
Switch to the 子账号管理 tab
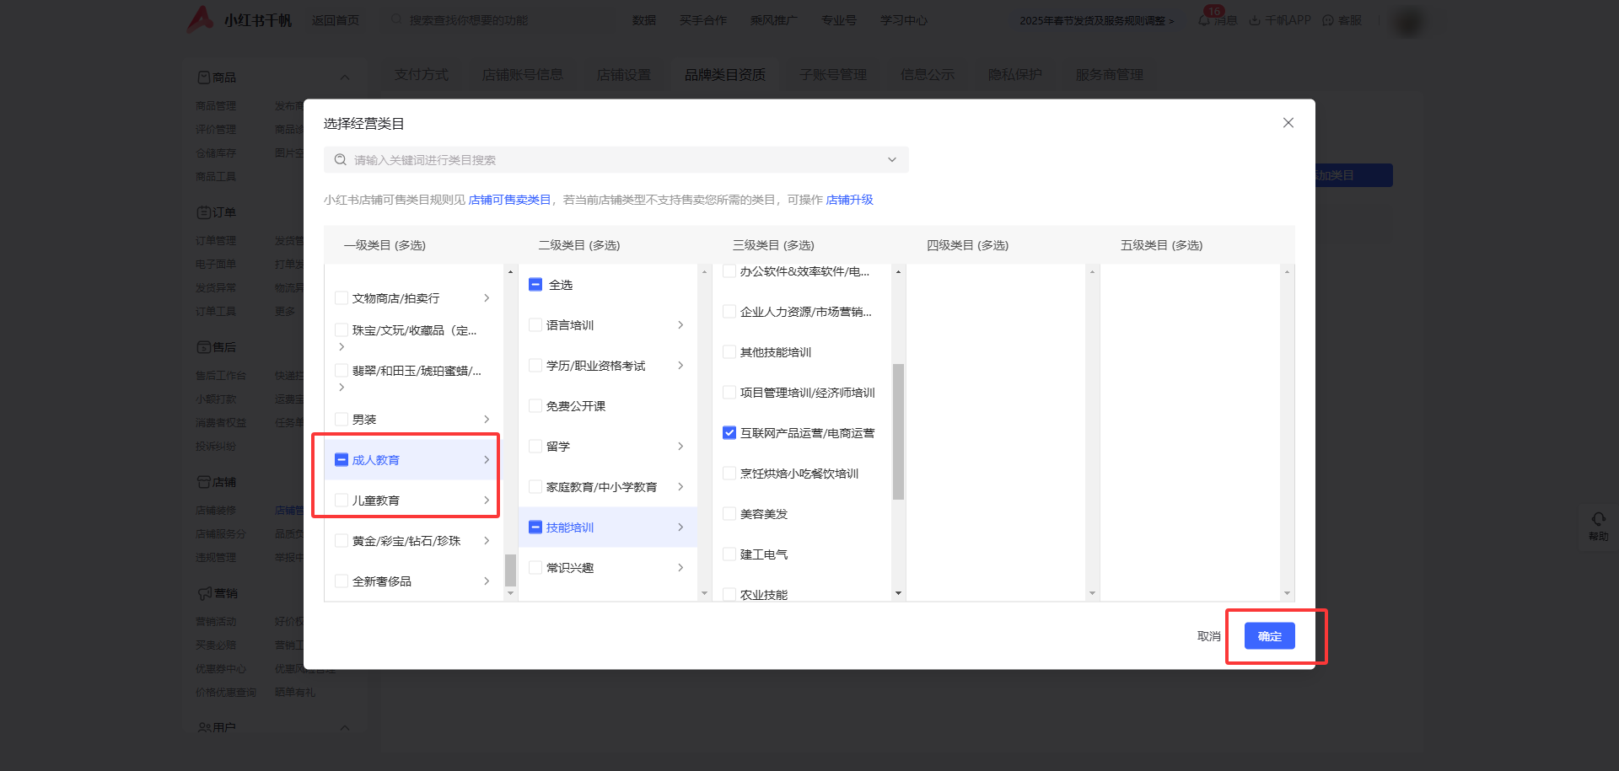(x=832, y=75)
